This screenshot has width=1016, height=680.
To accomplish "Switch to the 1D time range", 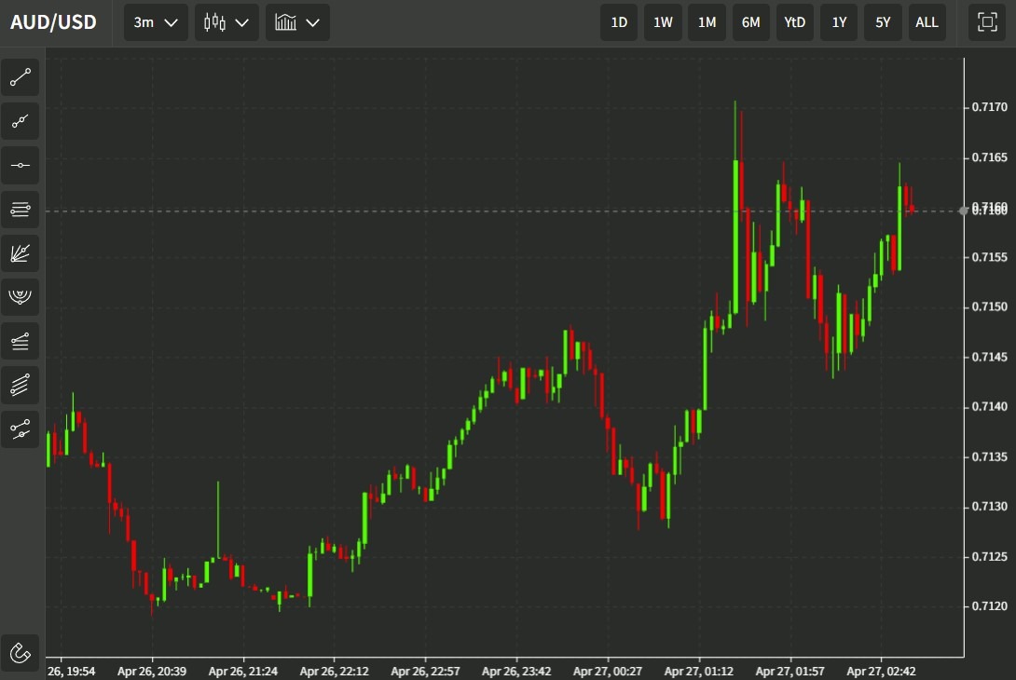I will coord(619,22).
